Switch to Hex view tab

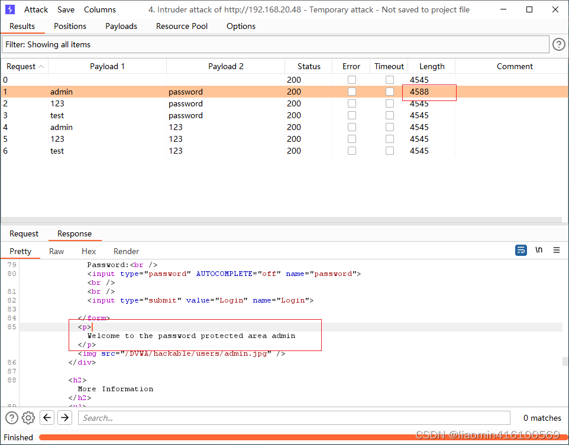[89, 251]
